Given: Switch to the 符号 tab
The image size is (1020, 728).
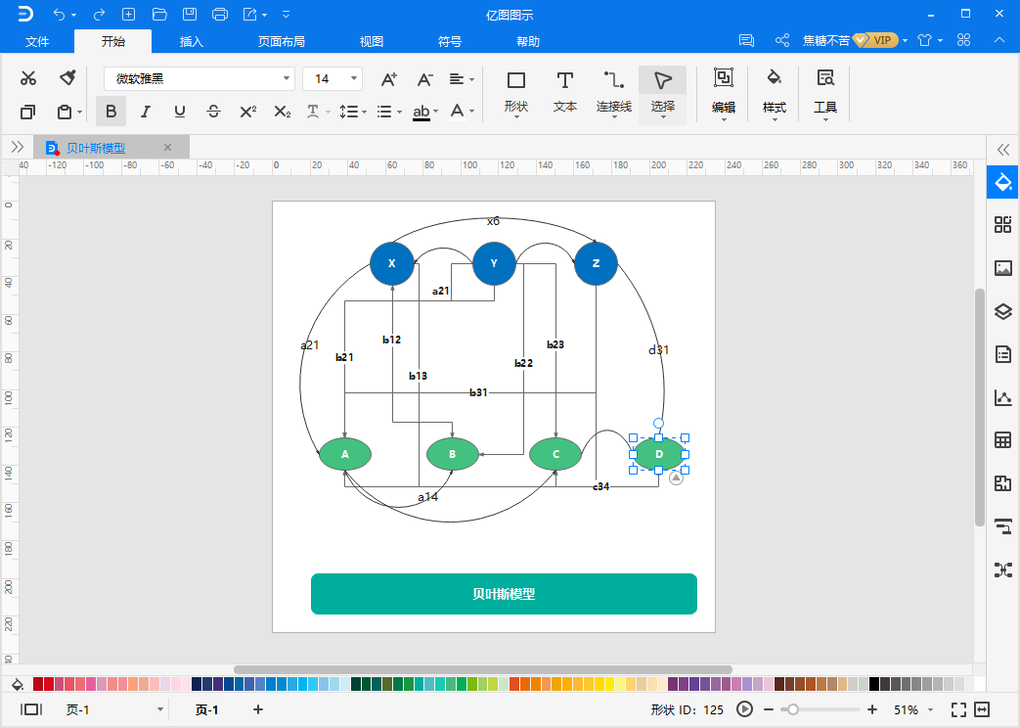Looking at the screenshot, I should pyautogui.click(x=450, y=41).
